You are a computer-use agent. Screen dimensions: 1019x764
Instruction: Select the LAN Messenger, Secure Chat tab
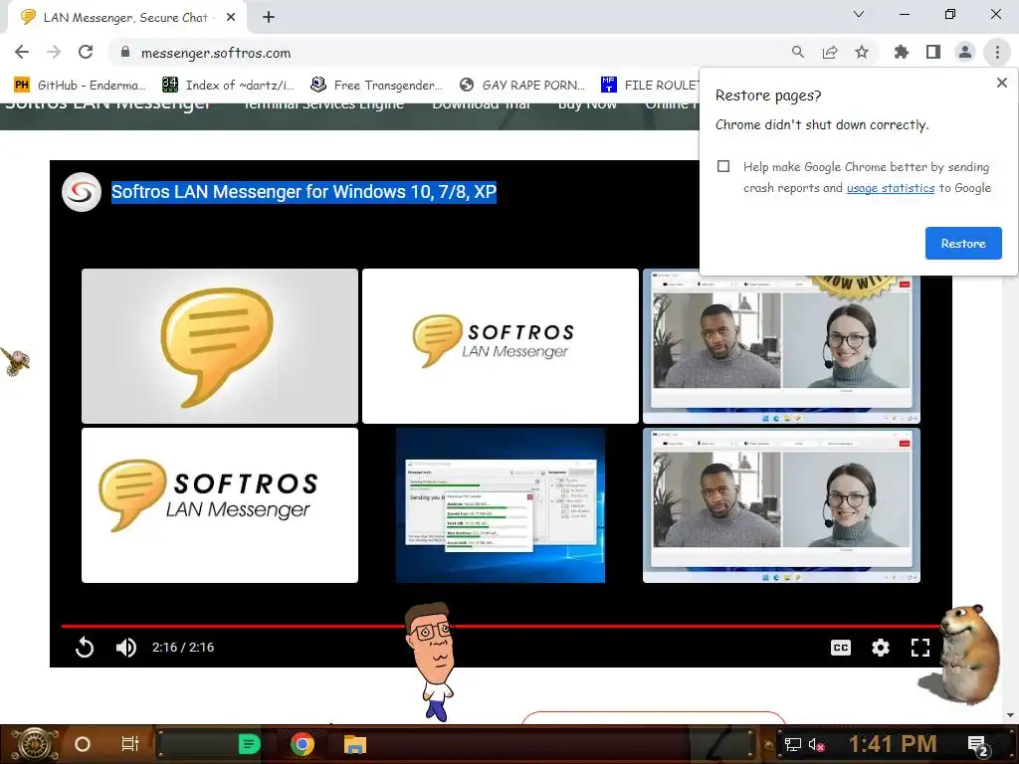126,18
